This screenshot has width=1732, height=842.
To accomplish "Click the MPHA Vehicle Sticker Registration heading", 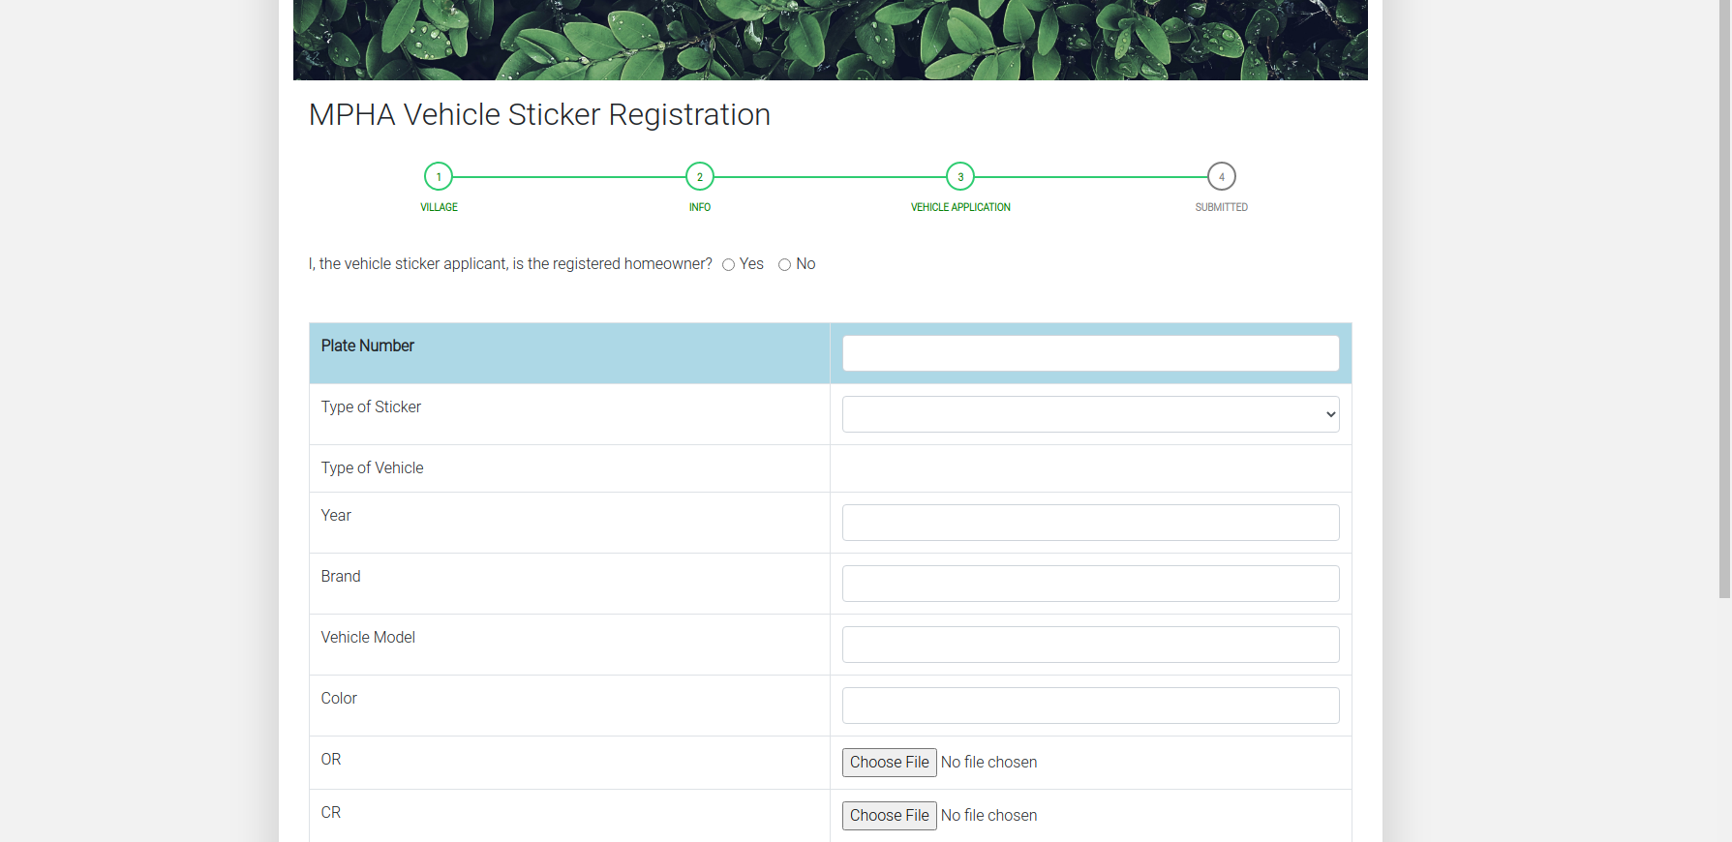I will [x=539, y=114].
